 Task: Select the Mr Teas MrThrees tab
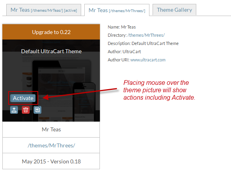pos(117,10)
